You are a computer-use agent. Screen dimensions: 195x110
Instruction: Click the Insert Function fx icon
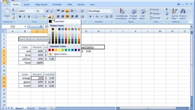pos(41,27)
